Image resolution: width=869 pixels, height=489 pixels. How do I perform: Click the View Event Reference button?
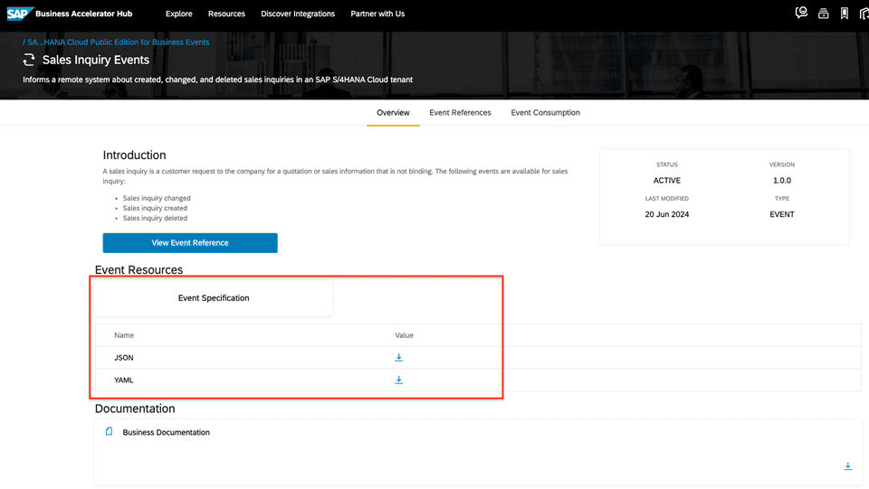click(x=190, y=243)
